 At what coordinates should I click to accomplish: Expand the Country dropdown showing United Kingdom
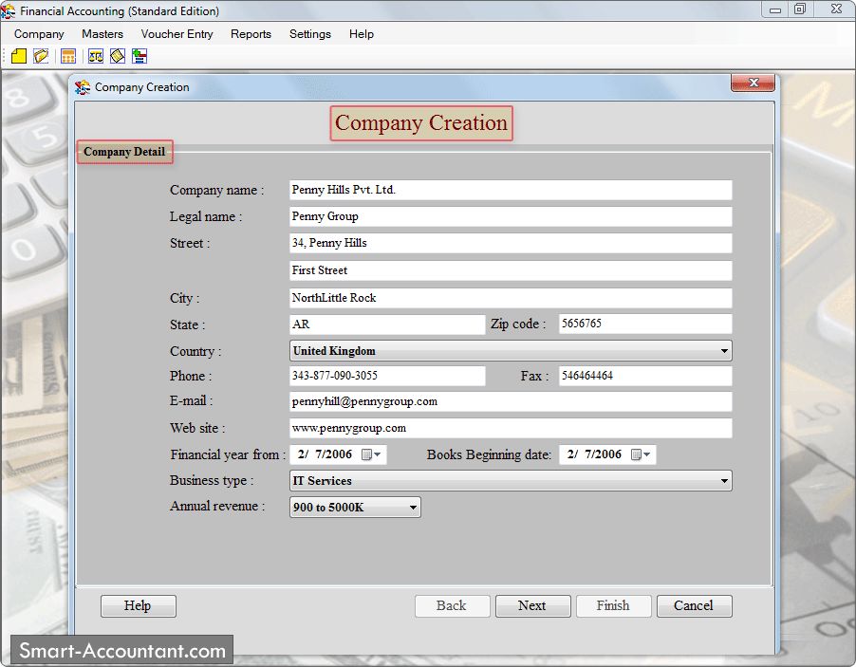click(724, 351)
